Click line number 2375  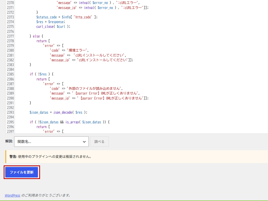(10, 26)
